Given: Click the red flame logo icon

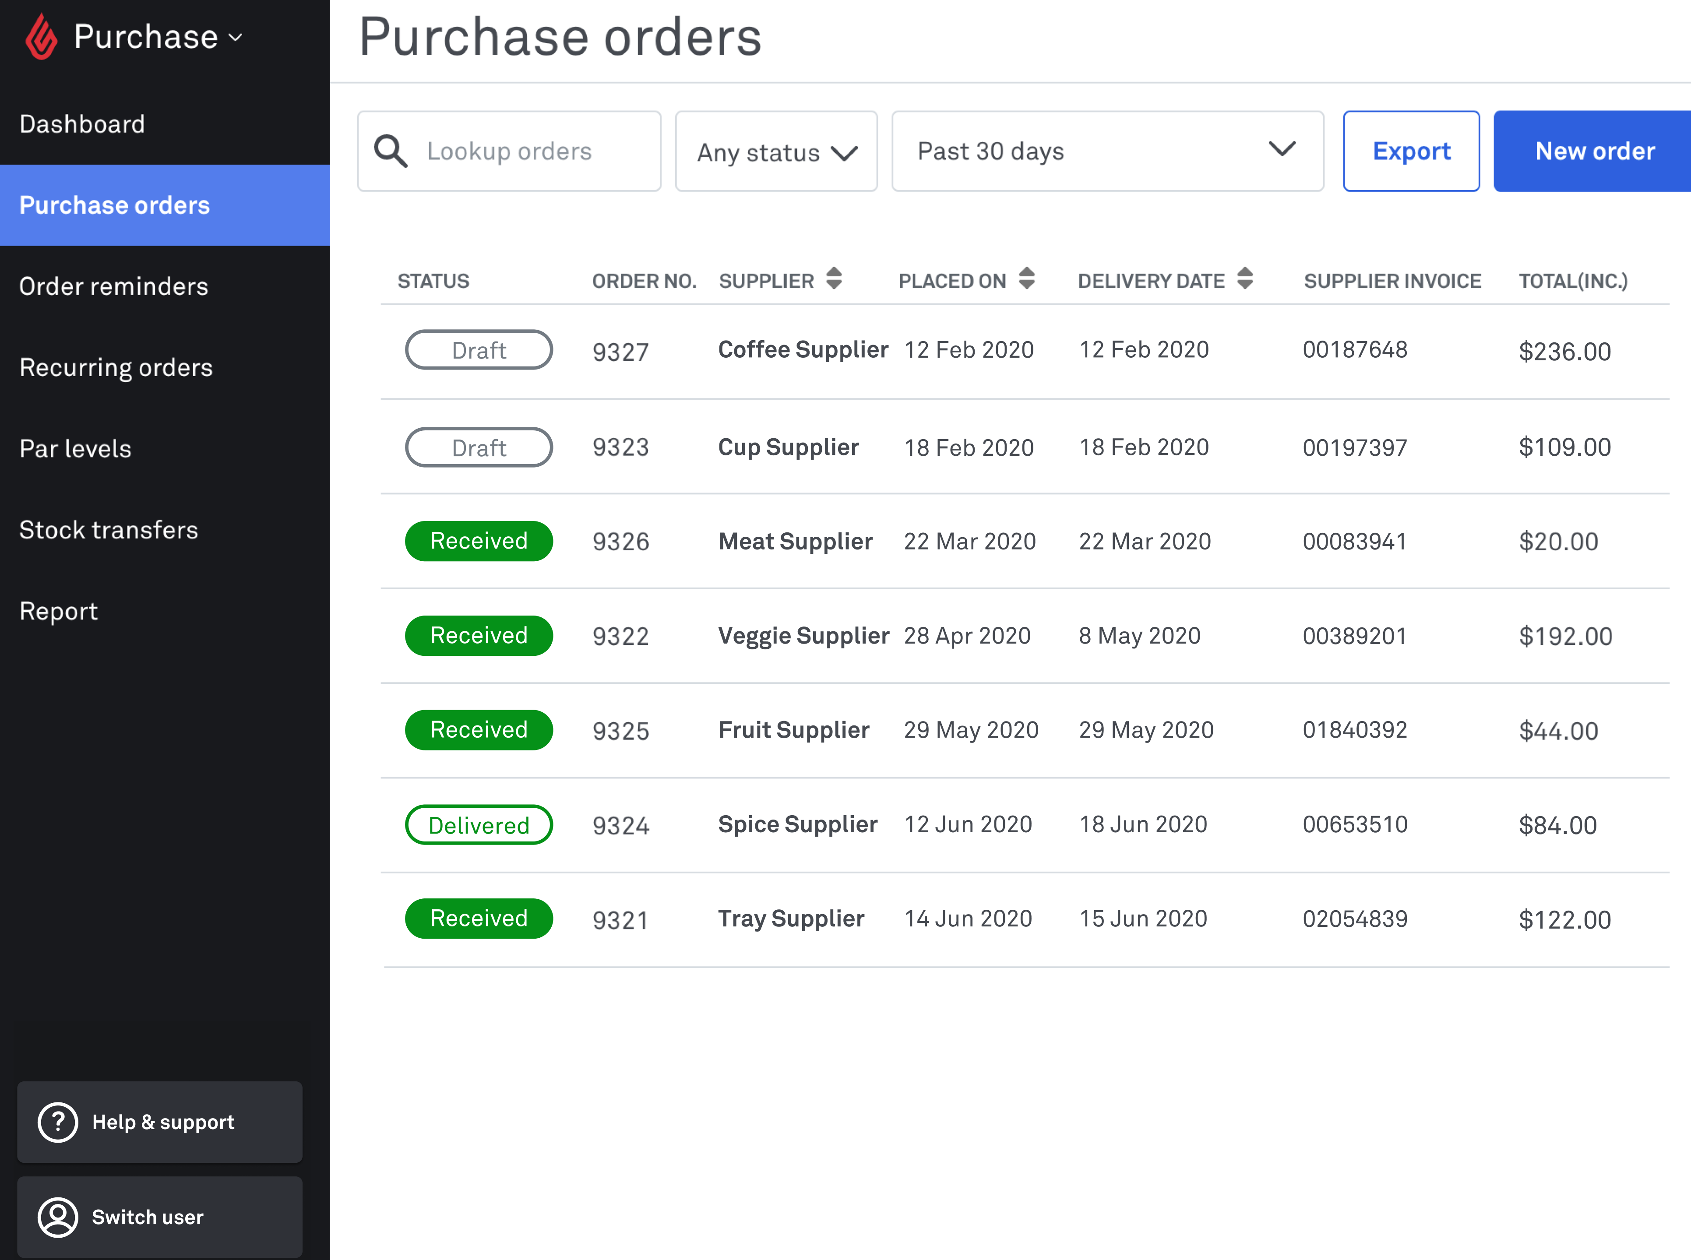Looking at the screenshot, I should 40,37.
